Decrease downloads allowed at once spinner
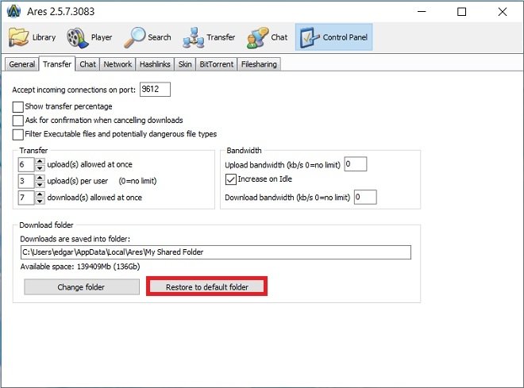The width and height of the screenshot is (524, 388). [40, 201]
